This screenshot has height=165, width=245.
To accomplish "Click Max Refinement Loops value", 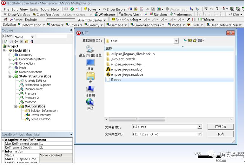I will click(56, 143).
